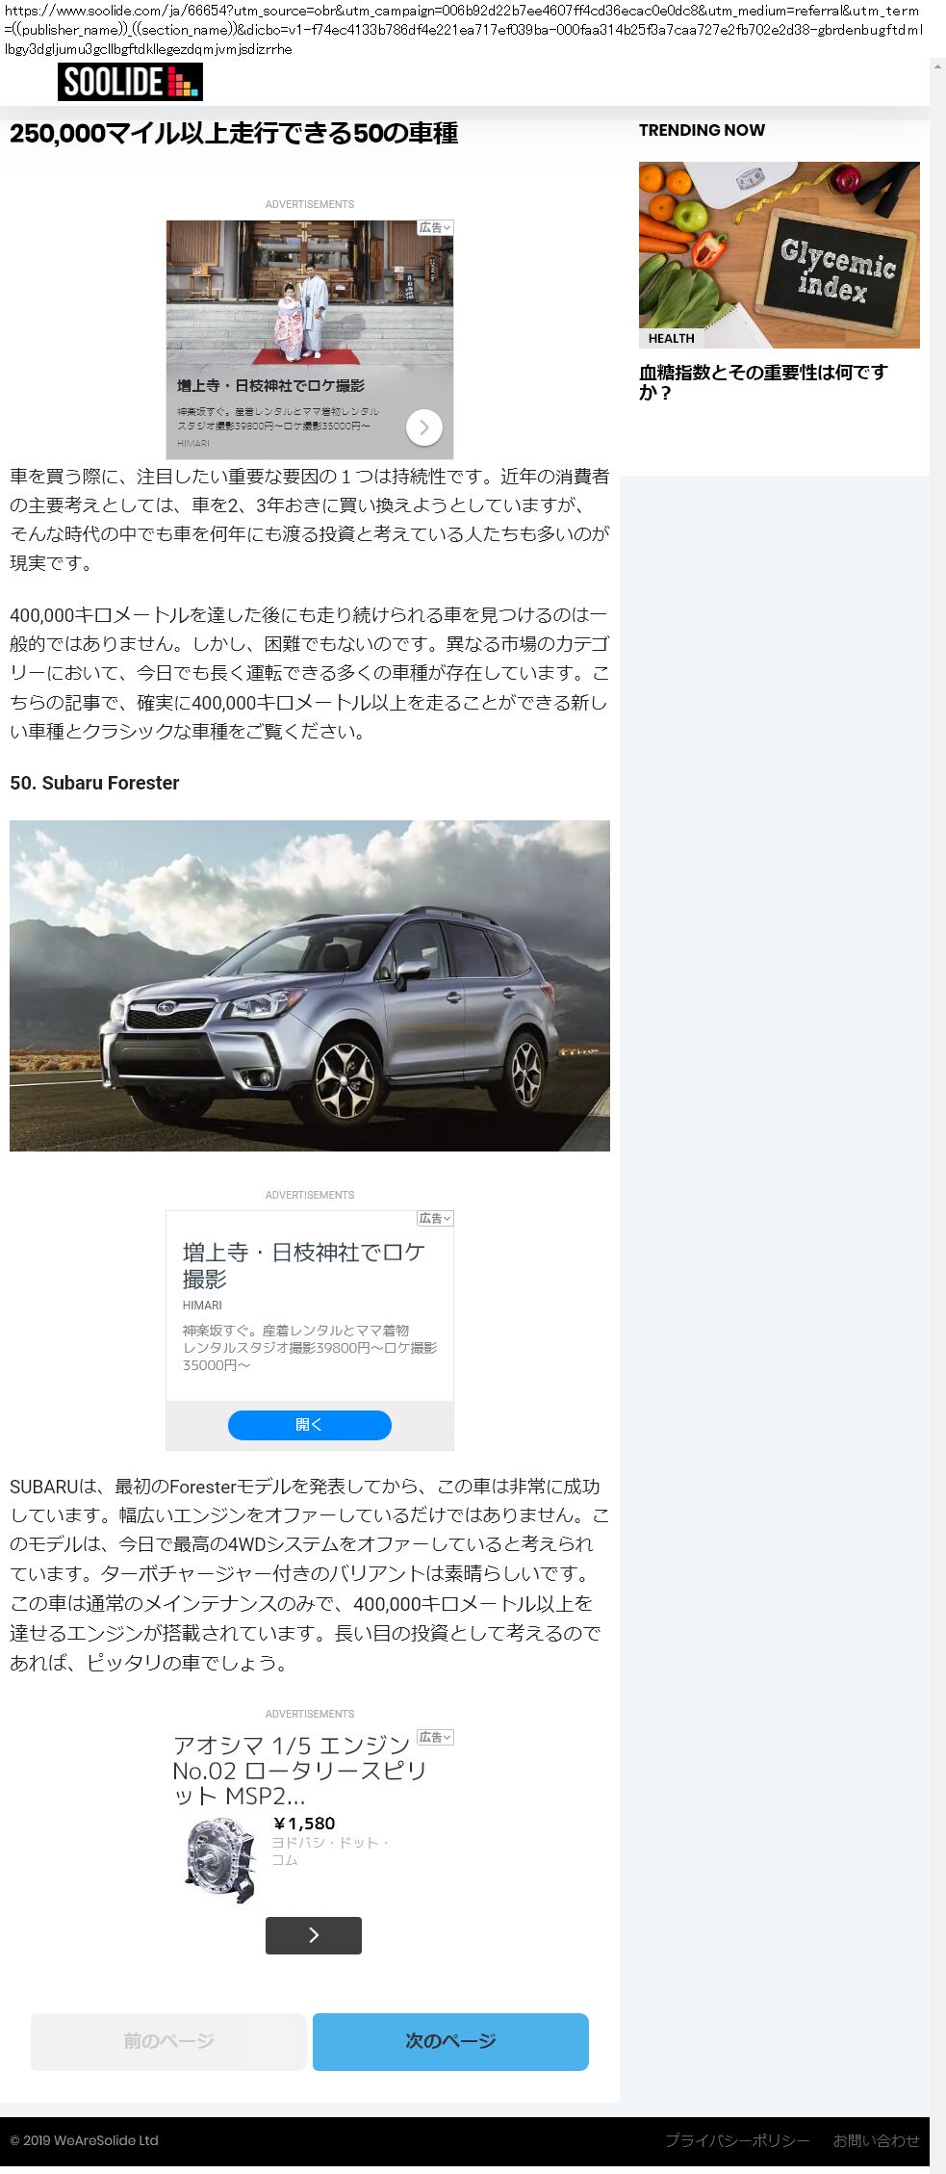The width and height of the screenshot is (946, 2174).
Task: Click the scrollbar up arrow
Action: pos(938,66)
